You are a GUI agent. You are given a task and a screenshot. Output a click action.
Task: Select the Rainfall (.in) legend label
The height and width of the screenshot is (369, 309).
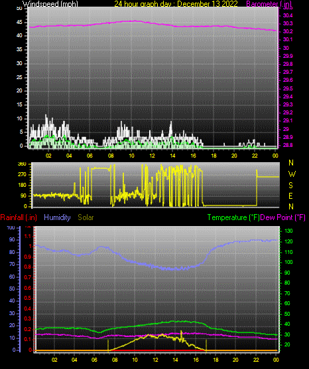tap(19, 217)
